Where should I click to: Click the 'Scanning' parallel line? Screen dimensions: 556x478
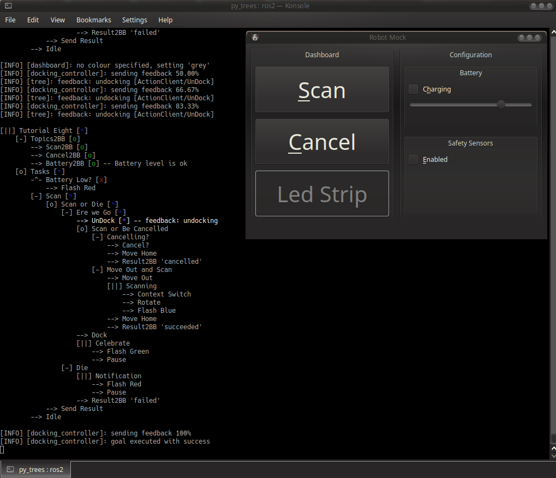[x=132, y=286]
